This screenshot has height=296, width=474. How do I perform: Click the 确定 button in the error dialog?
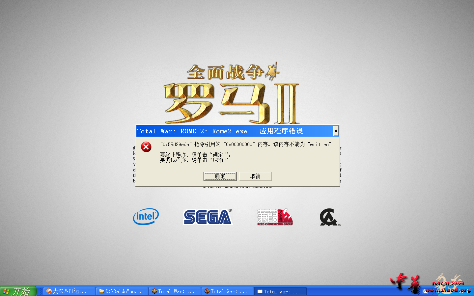click(x=220, y=176)
